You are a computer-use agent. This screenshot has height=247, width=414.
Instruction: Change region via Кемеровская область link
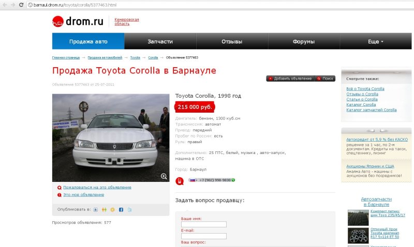tap(126, 22)
